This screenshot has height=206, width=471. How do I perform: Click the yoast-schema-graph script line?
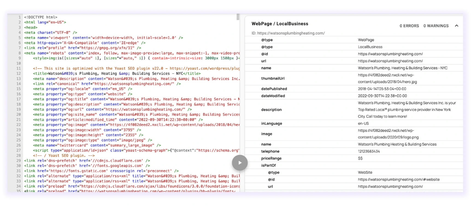click(136, 151)
